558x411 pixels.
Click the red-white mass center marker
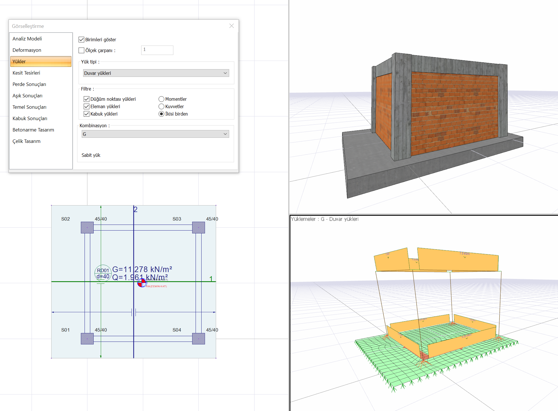click(x=142, y=283)
